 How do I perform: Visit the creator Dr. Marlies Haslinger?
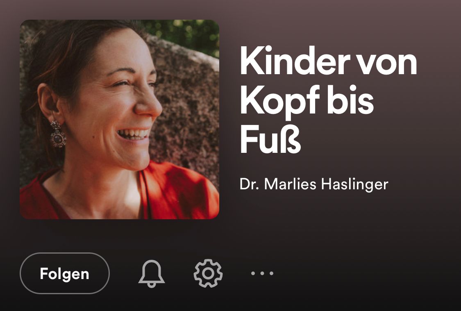[314, 184]
